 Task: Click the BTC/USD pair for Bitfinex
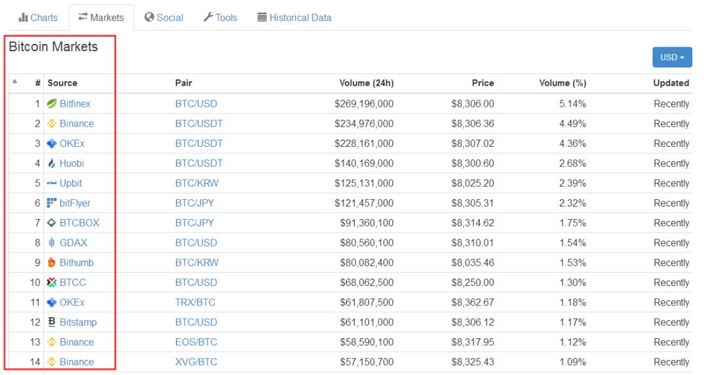pyautogui.click(x=196, y=104)
